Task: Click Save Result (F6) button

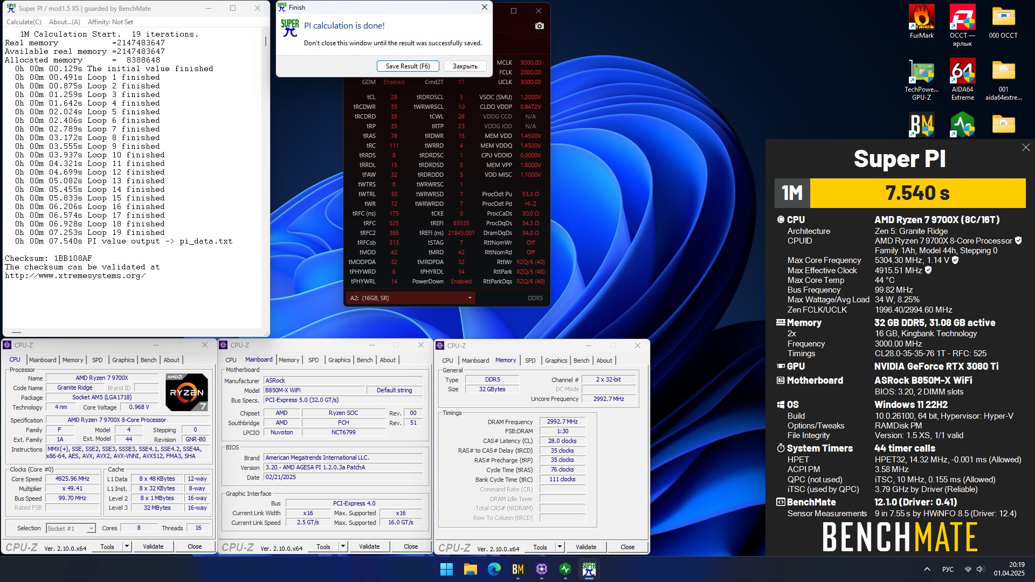Action: (x=408, y=66)
